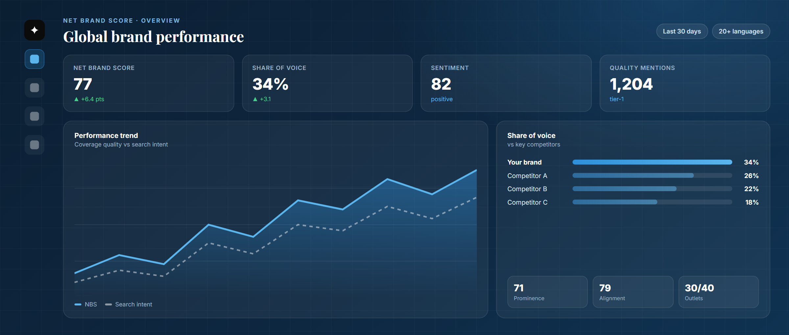The width and height of the screenshot is (789, 335).
Task: Select the 'Competitor B' label
Action: (x=527, y=189)
